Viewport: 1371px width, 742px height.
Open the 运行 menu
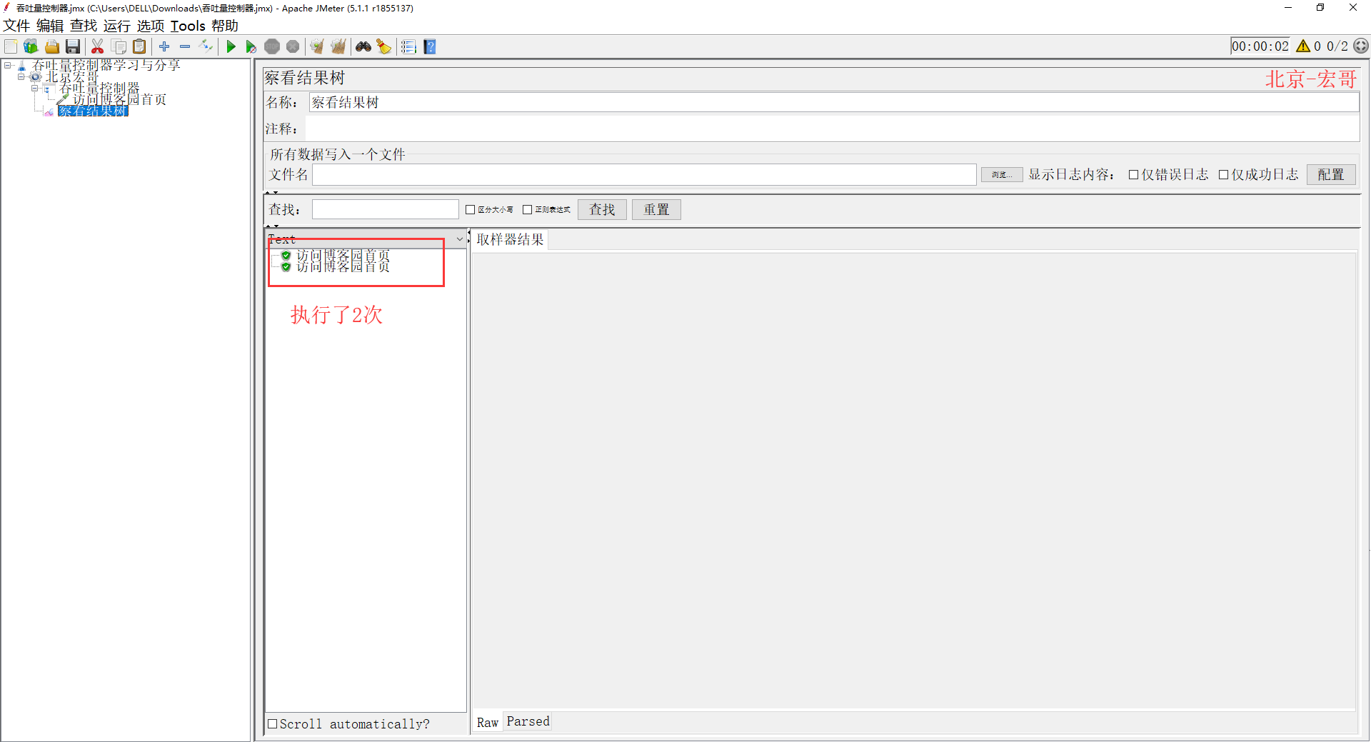(117, 26)
